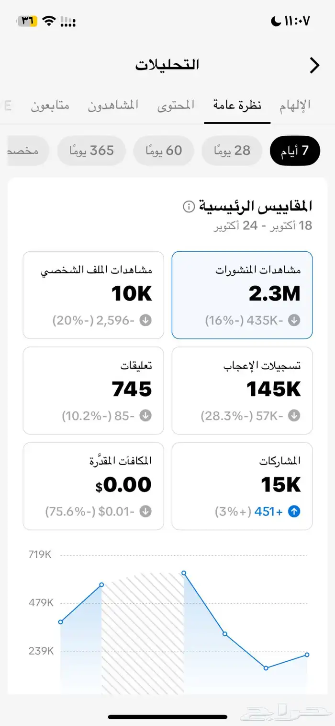
Task: Tap down-arrow icon in المكافآت المقدّرة card
Action: [145, 512]
